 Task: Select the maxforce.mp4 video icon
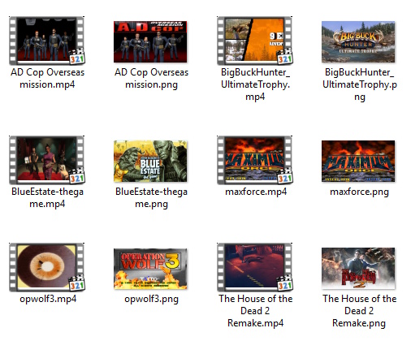254,160
